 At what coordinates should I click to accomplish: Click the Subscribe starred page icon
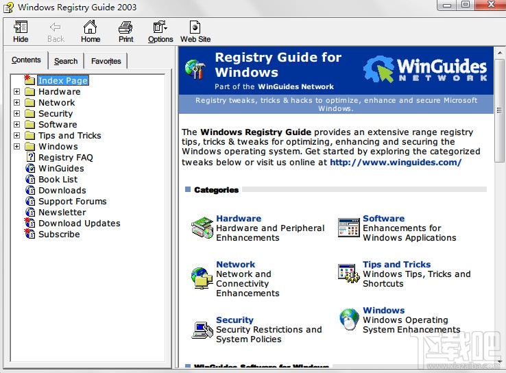29,234
